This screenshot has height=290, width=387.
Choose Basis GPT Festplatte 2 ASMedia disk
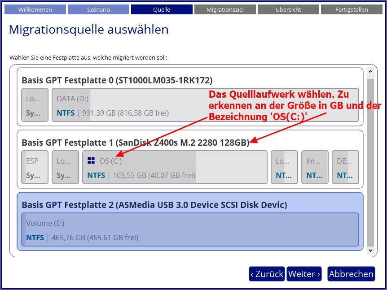(154, 205)
